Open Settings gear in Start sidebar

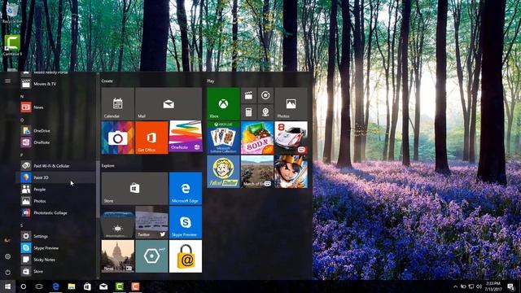(7, 256)
